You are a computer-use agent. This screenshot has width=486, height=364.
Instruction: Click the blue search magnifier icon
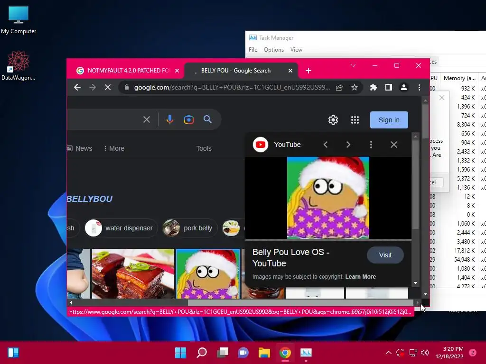[208, 119]
